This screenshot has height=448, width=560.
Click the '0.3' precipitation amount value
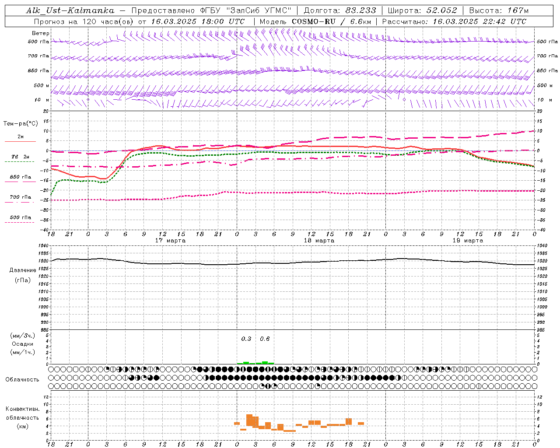[246, 339]
